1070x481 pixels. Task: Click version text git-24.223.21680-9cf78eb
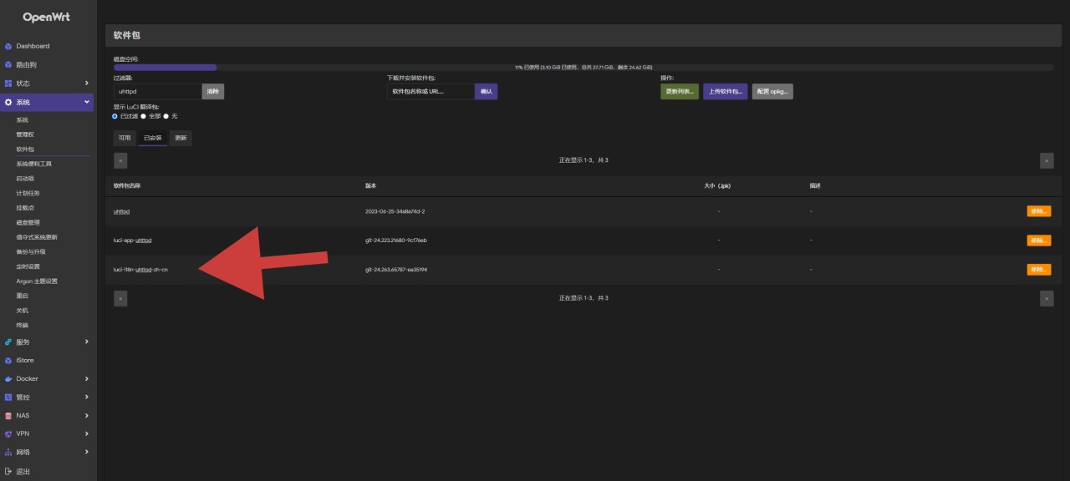[396, 240]
